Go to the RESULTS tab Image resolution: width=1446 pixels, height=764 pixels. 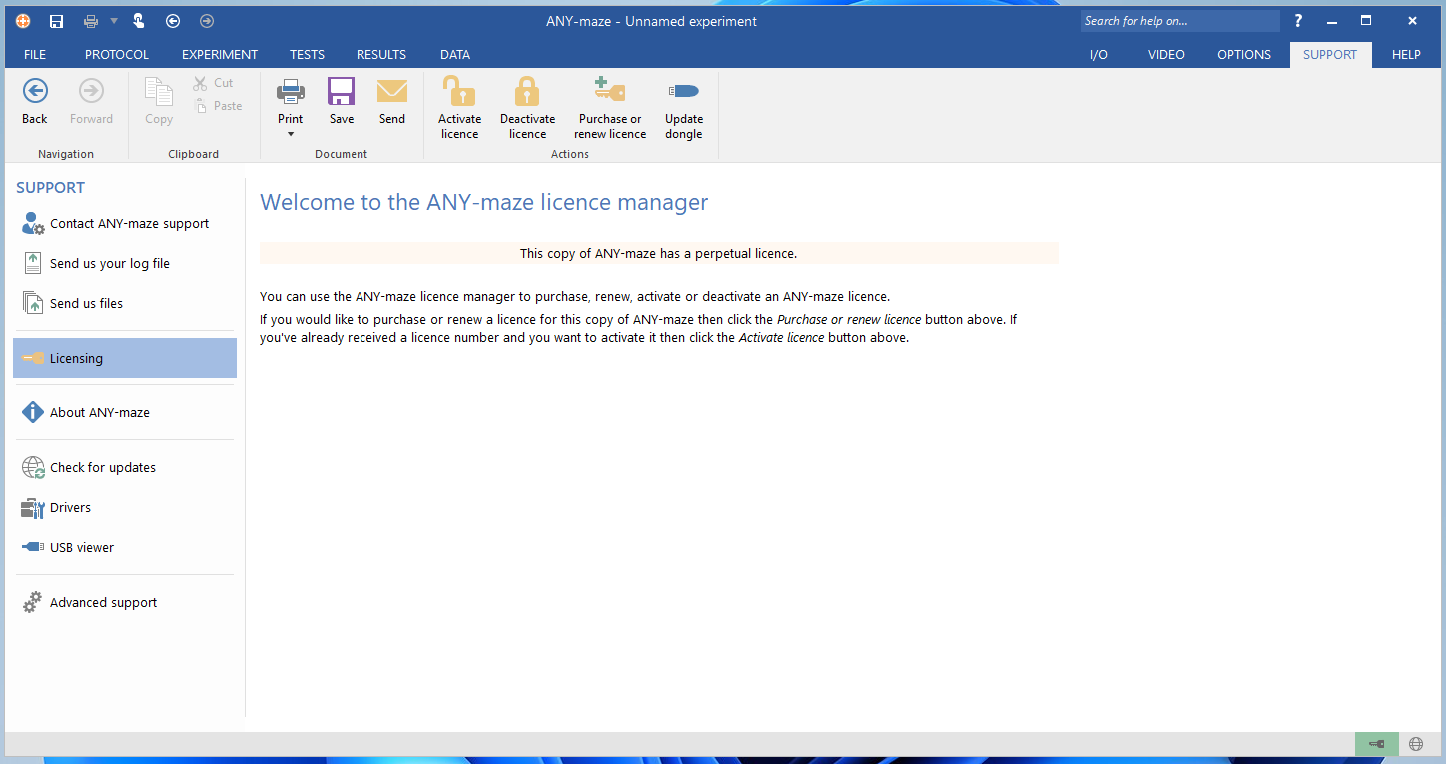pyautogui.click(x=381, y=55)
